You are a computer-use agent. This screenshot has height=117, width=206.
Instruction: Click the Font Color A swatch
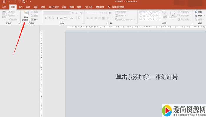point(79,18)
